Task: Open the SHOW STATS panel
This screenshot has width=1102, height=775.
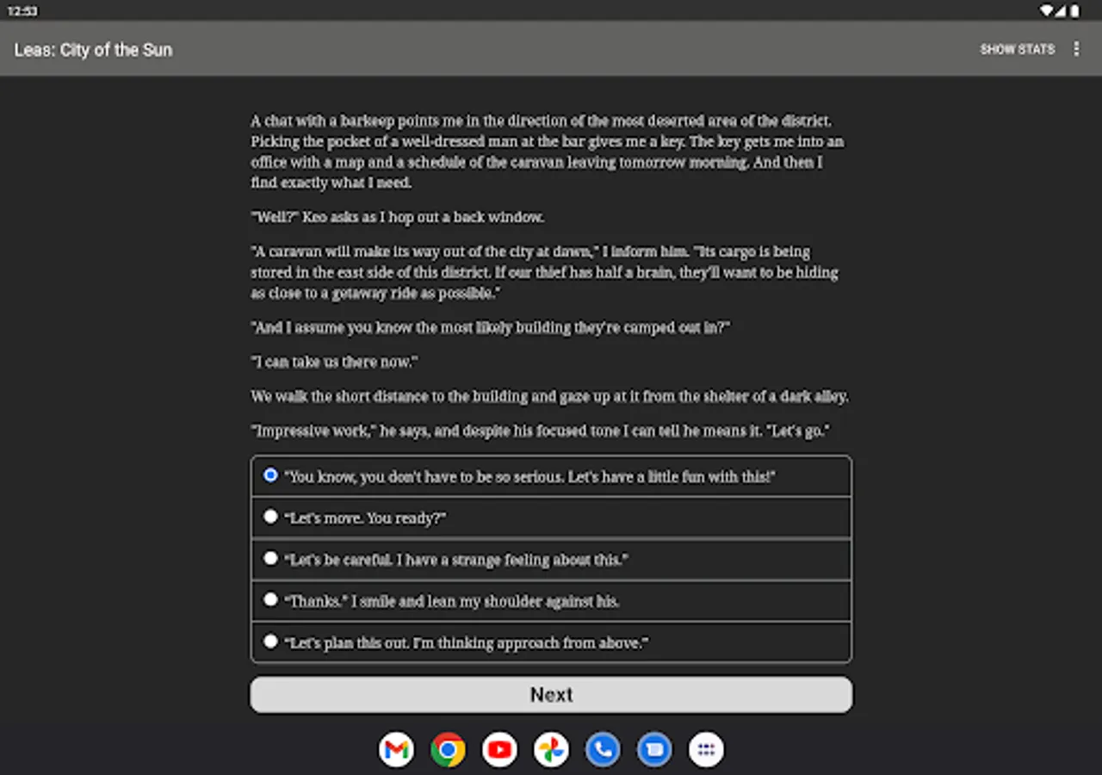Action: pyautogui.click(x=1017, y=49)
